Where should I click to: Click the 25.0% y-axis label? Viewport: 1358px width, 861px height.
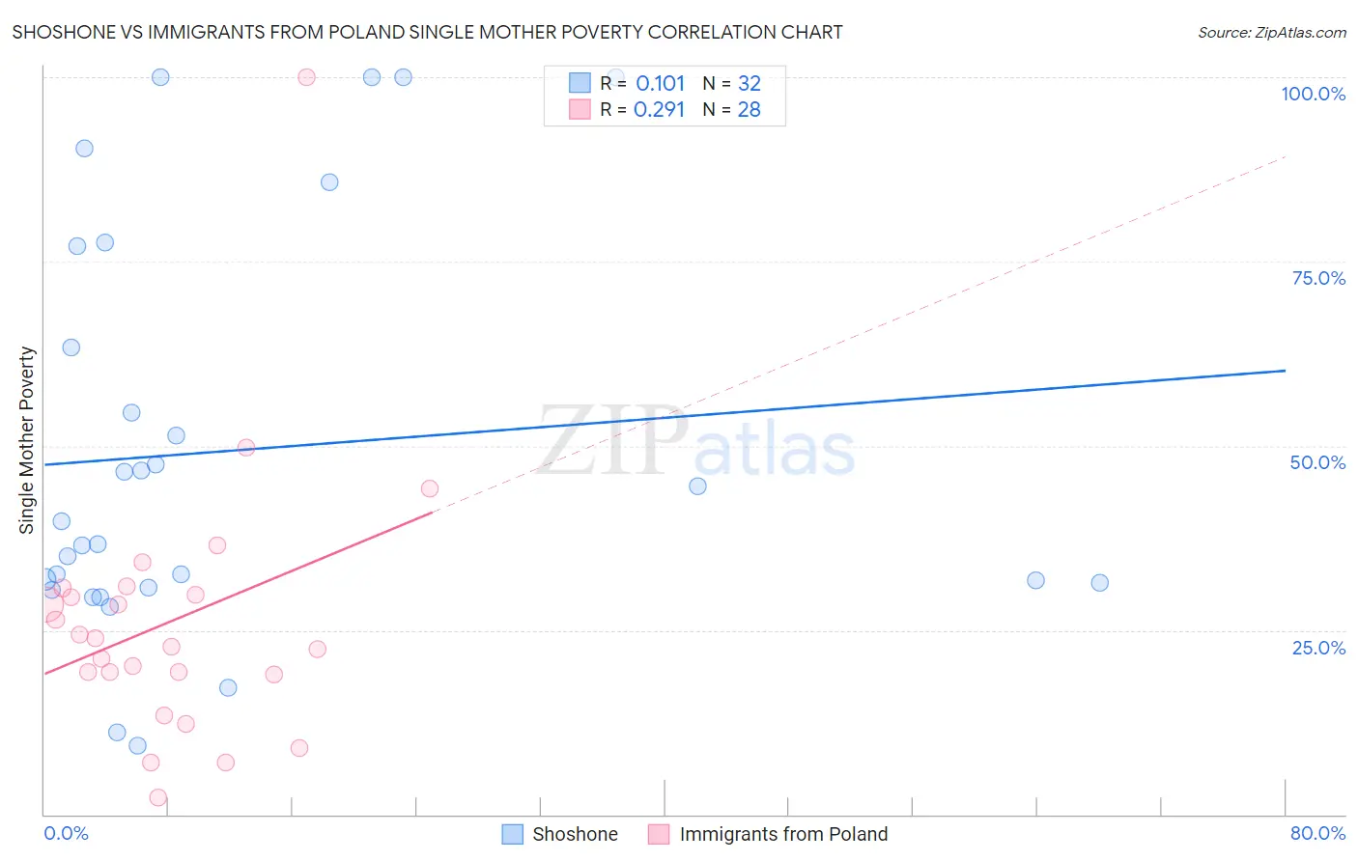click(x=1318, y=648)
